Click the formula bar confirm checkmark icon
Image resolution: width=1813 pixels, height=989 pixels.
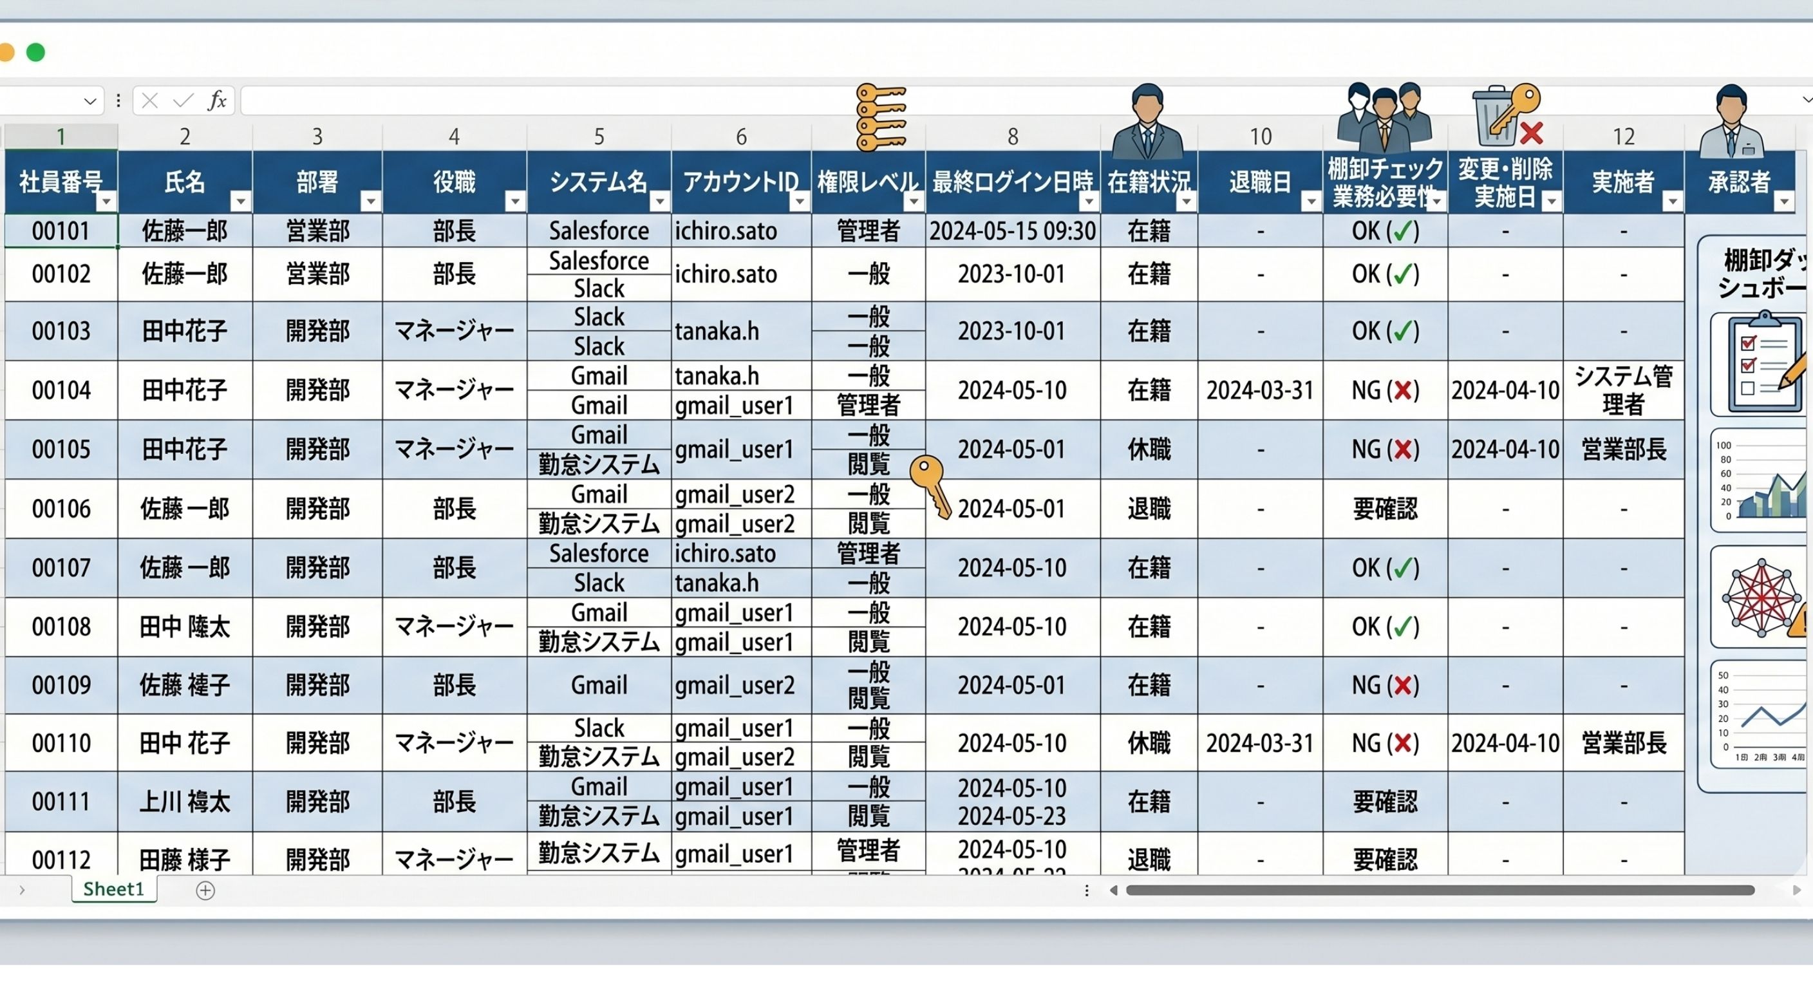coord(183,100)
